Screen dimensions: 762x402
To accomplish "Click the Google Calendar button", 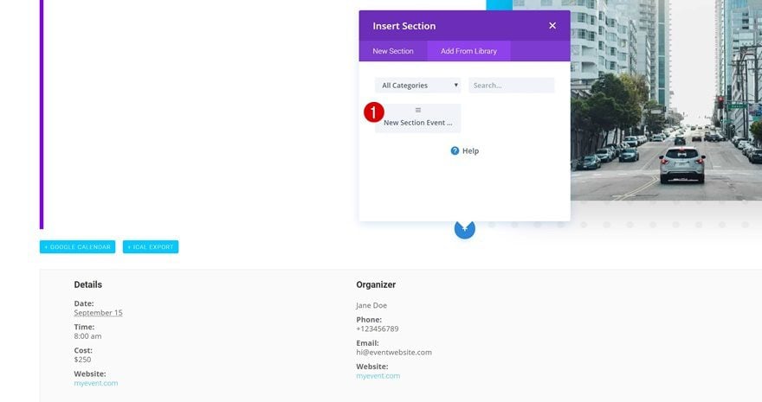I will click(77, 247).
